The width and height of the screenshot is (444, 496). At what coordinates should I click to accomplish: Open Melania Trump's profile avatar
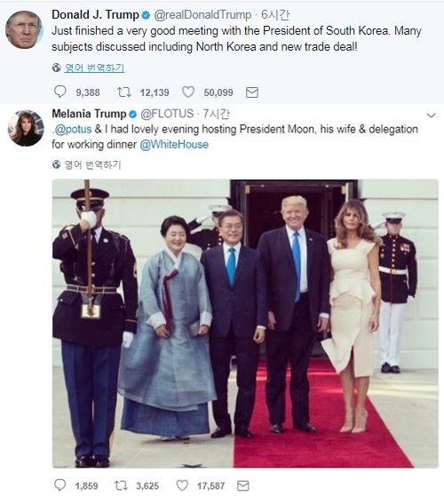(x=26, y=128)
